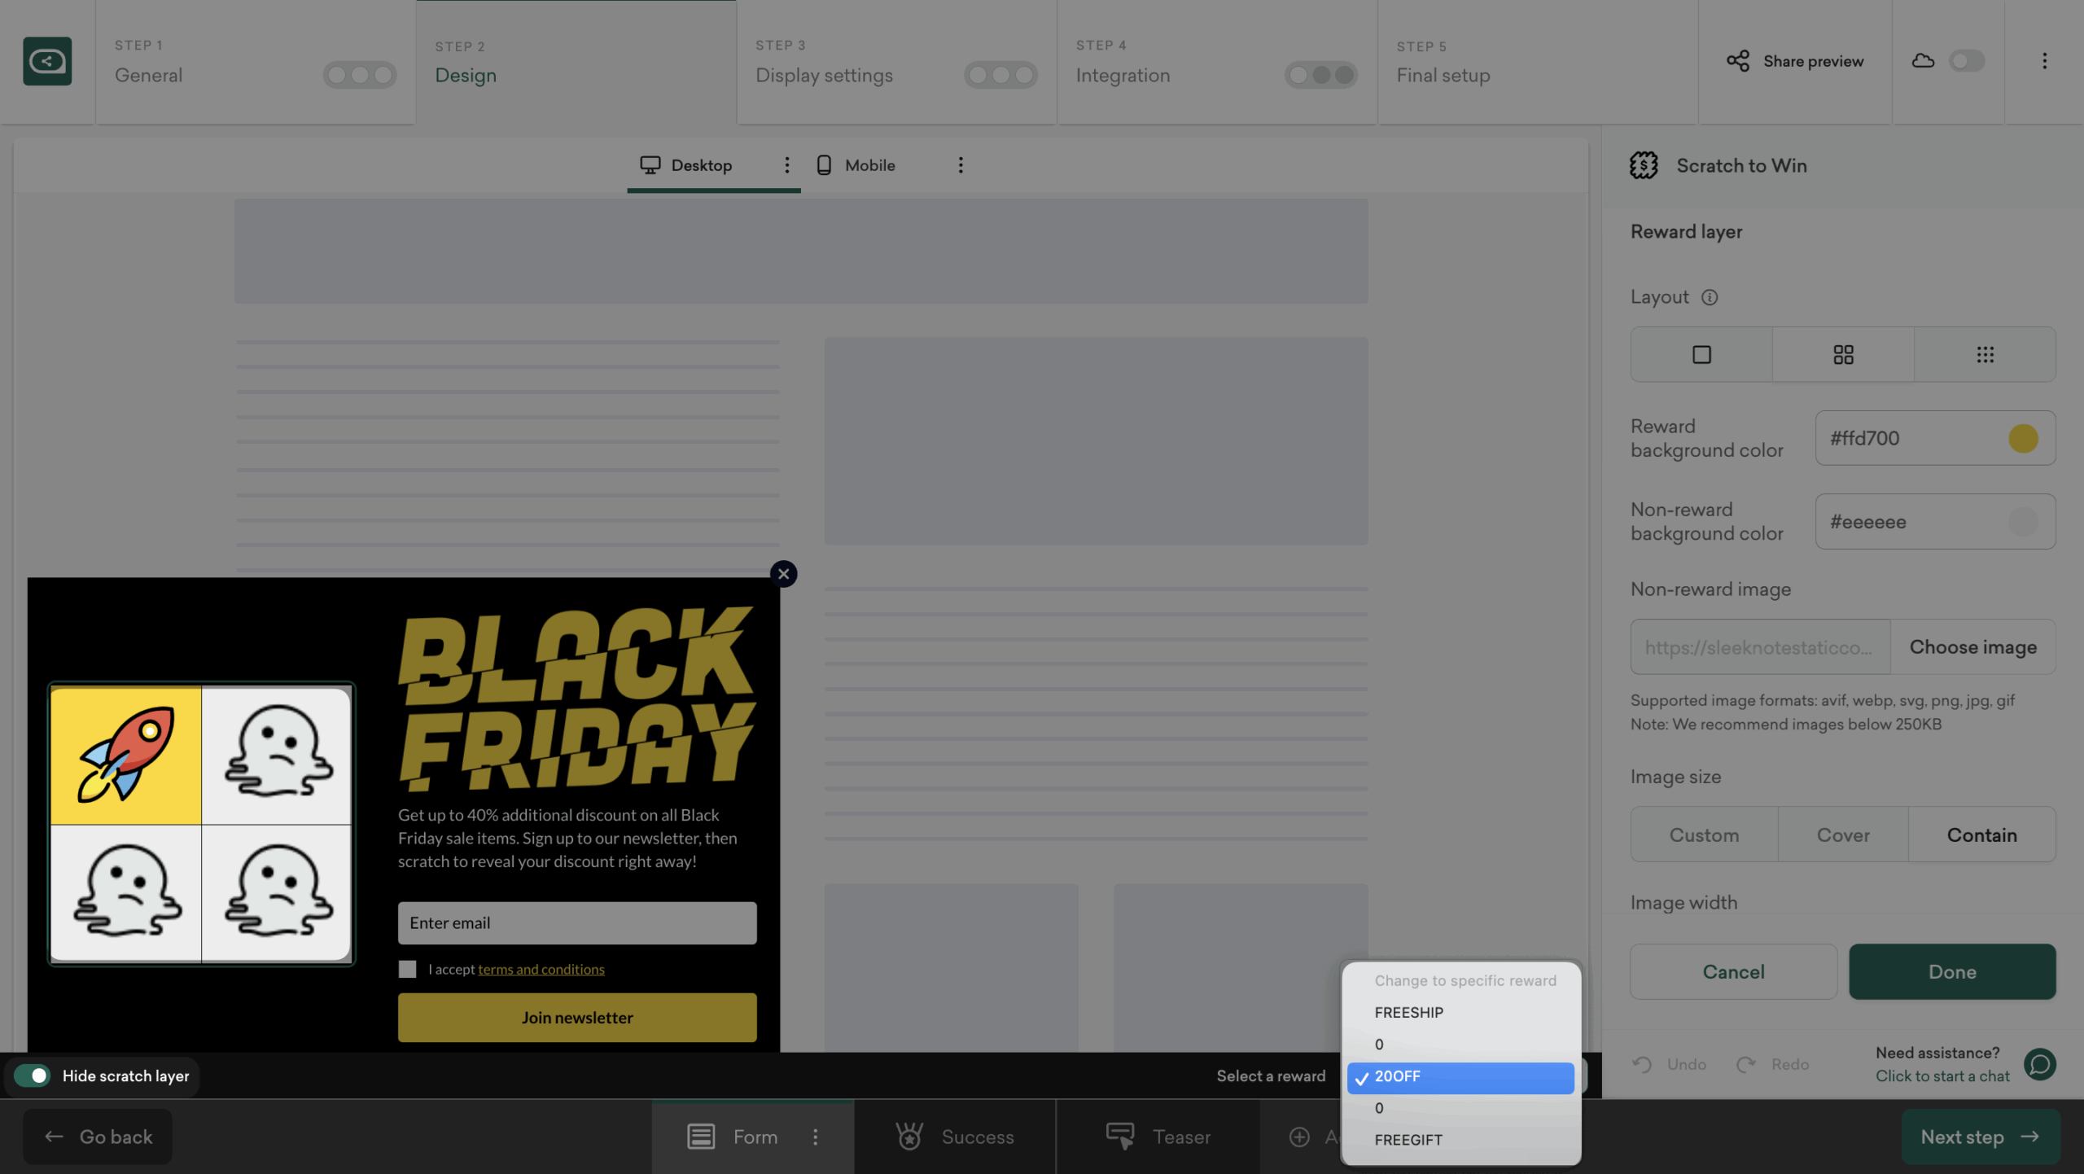
Task: Click the Enter email input field
Action: tap(577, 923)
